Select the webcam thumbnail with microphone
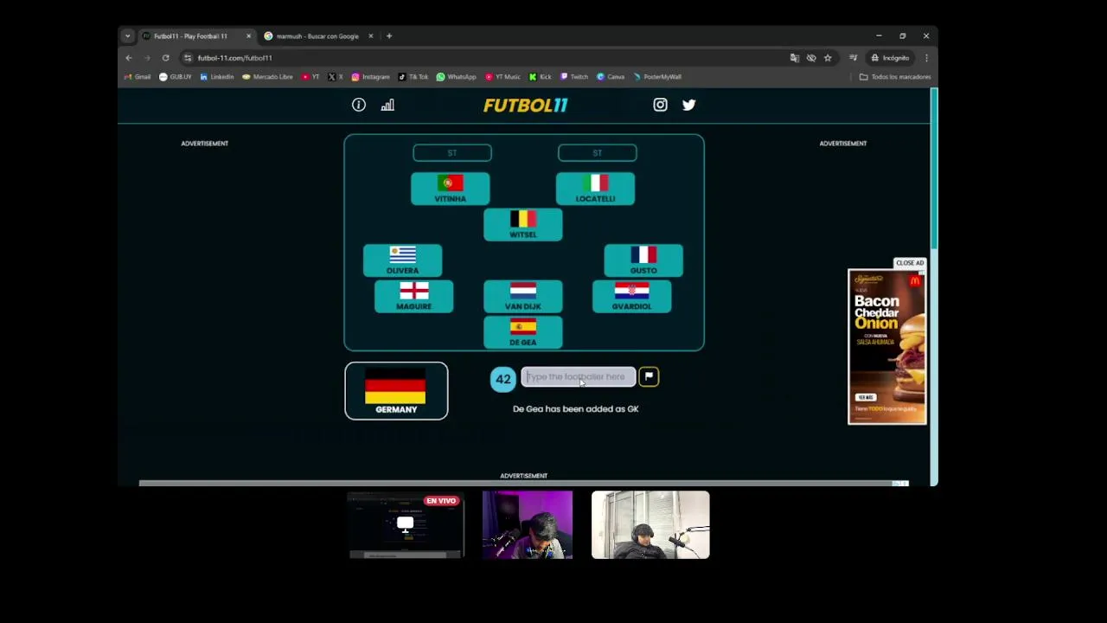Viewport: 1107px width, 623px height. tap(650, 525)
